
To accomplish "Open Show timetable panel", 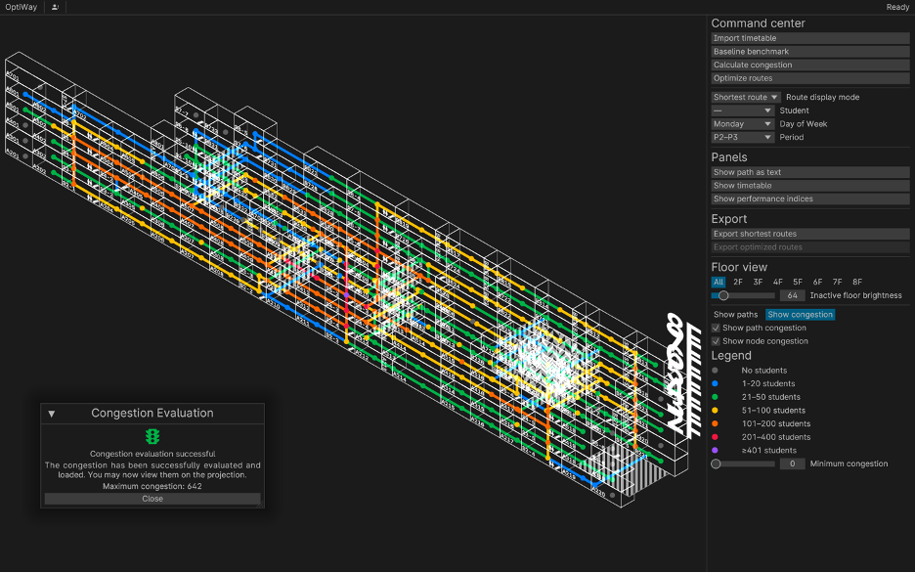I will click(810, 186).
